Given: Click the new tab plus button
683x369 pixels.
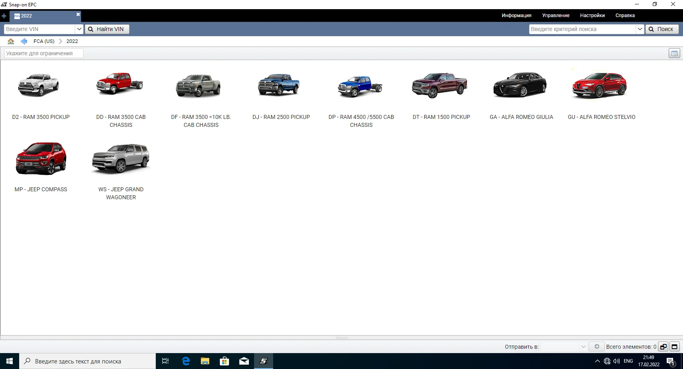Looking at the screenshot, I should (4, 16).
